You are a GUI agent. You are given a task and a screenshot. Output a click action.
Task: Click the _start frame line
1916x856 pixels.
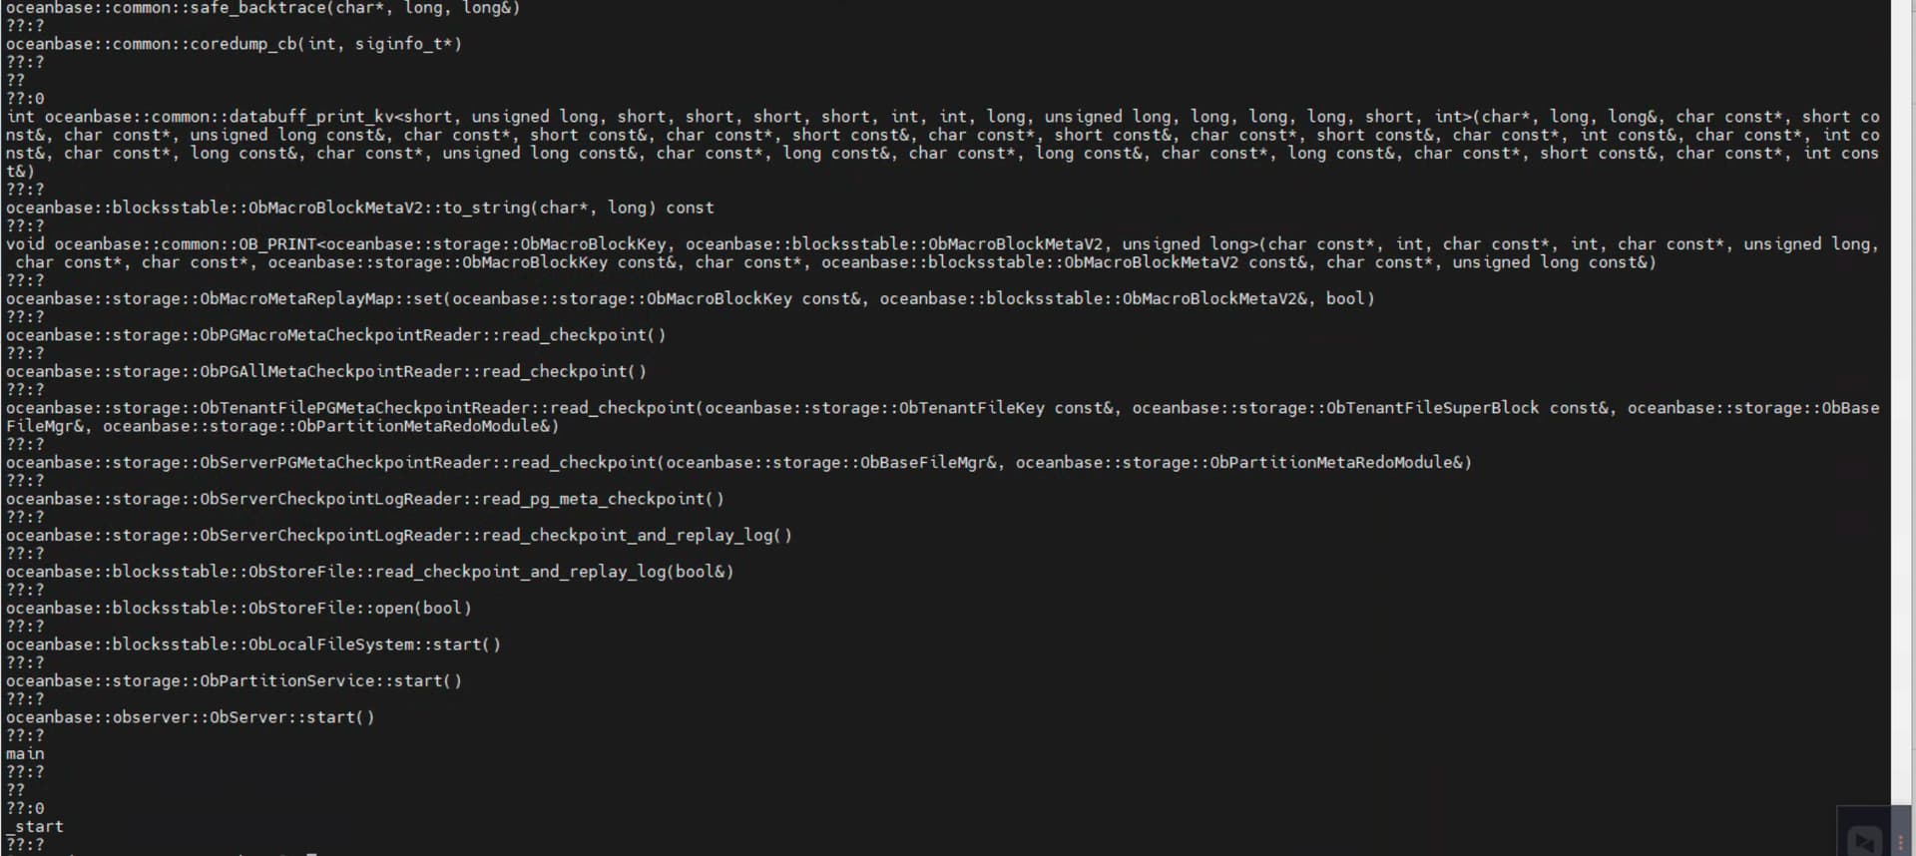(35, 826)
